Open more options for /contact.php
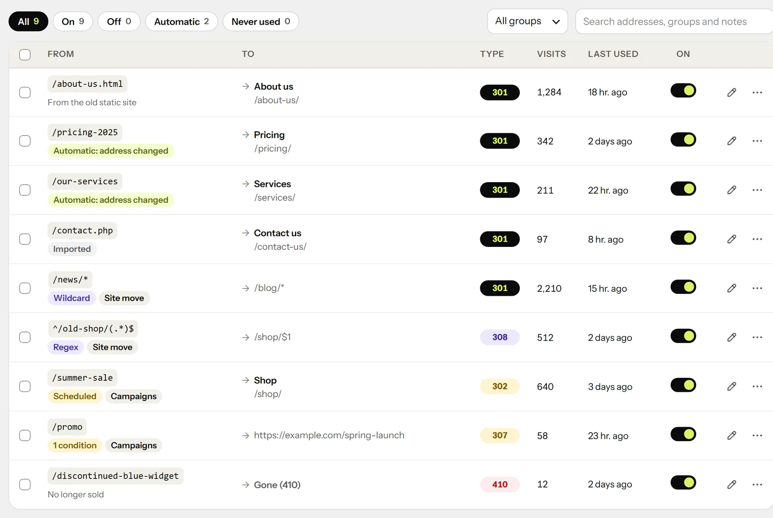The height and width of the screenshot is (518, 773). point(757,239)
